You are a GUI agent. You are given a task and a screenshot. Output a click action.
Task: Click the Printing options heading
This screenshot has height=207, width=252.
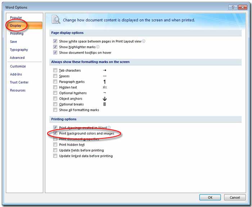64,119
